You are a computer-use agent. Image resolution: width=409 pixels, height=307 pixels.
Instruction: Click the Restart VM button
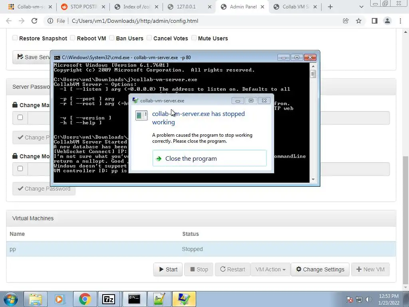click(x=232, y=269)
